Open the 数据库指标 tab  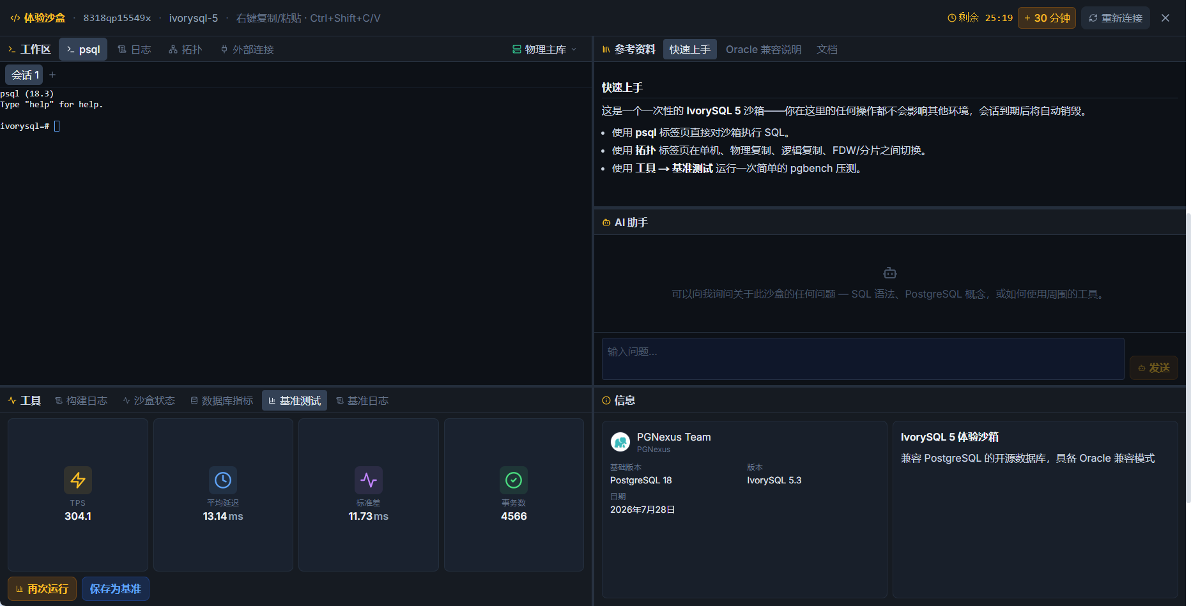(x=222, y=400)
